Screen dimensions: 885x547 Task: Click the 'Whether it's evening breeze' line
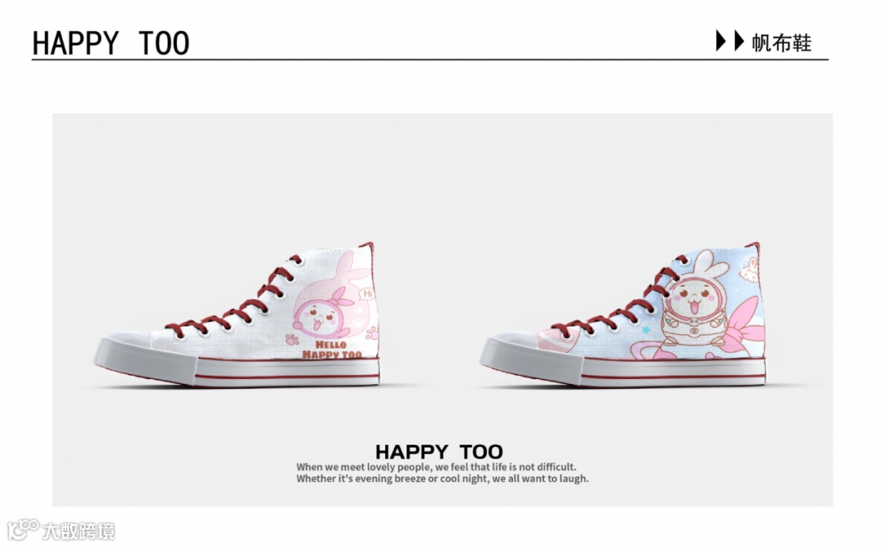pos(442,478)
